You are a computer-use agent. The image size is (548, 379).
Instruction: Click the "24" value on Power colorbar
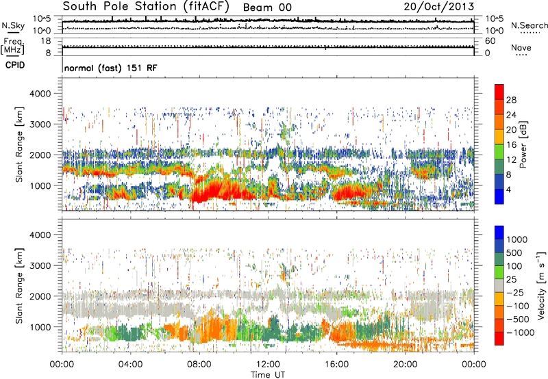click(x=511, y=115)
